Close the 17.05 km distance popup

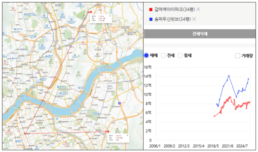pyautogui.click(x=110, y=16)
